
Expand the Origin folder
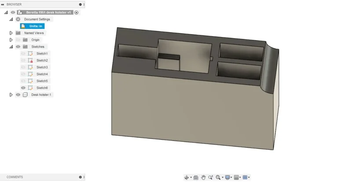[11, 40]
